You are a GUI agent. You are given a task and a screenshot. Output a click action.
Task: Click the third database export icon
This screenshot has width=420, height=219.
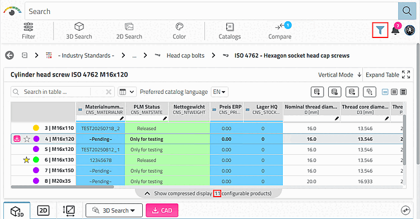(x=352, y=92)
